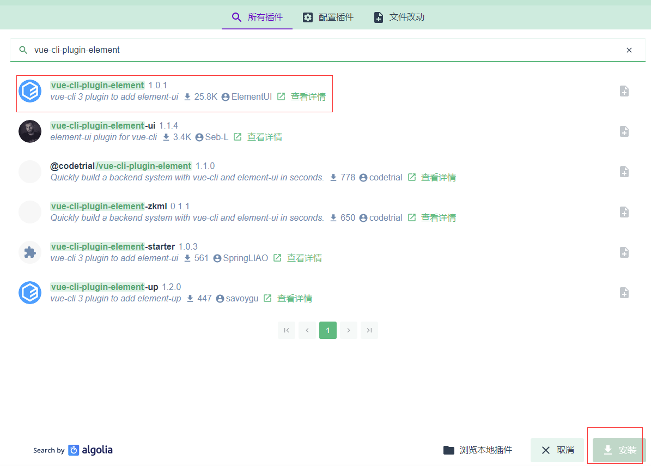The image size is (651, 466).
Task: Go to the next results page
Action: pos(349,330)
